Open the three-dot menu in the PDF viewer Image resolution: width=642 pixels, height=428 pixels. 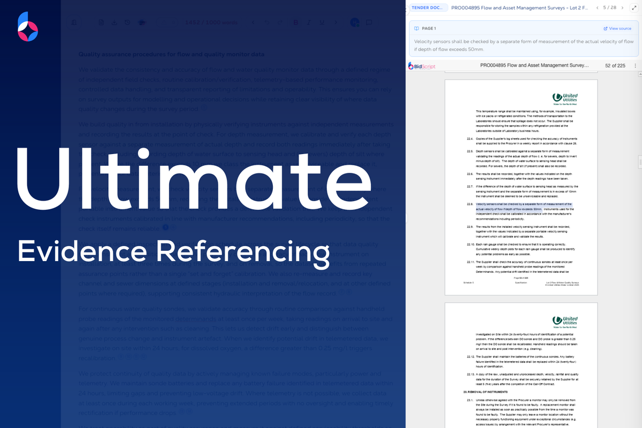[x=635, y=65]
